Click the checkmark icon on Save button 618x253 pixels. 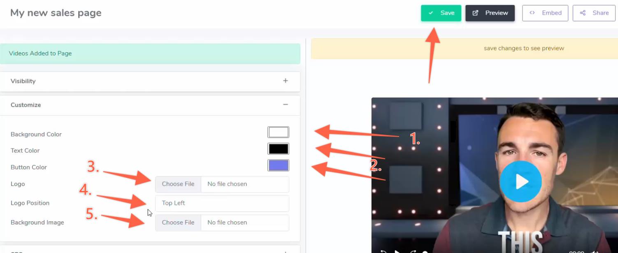coord(431,13)
